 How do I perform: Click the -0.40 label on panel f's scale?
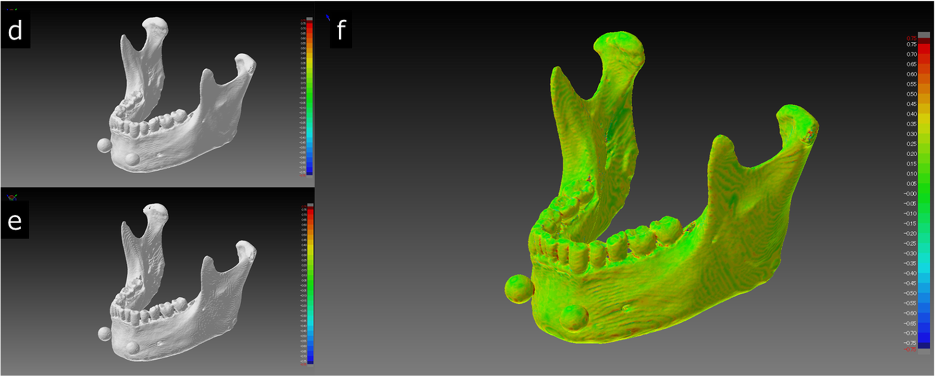coord(910,273)
